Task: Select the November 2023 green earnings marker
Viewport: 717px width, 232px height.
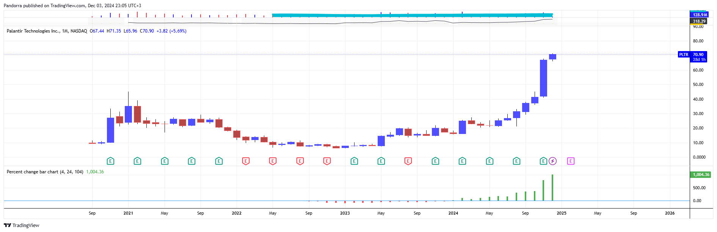Action: (x=435, y=161)
